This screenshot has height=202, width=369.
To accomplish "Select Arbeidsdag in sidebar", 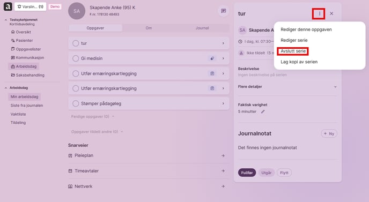I will click(24, 66).
